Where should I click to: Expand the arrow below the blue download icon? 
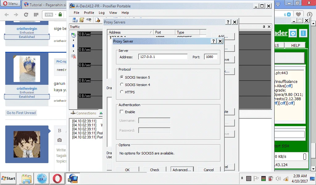pos(73,51)
